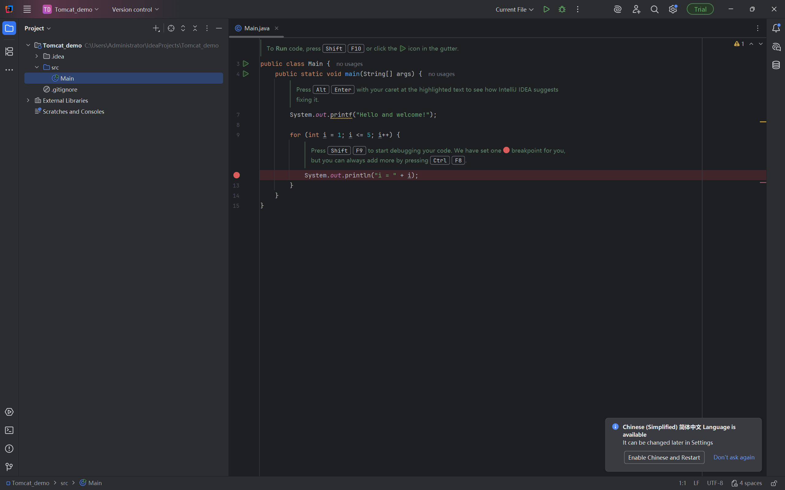The width and height of the screenshot is (785, 490).
Task: Open Current File run configuration dropdown
Action: [514, 9]
